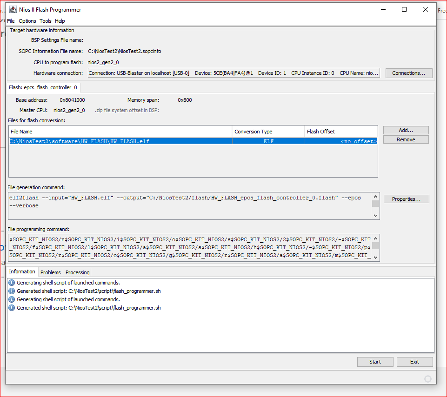Maximize the Nios II Flash Programmer window
Image resolution: width=447 pixels, height=397 pixels.
tap(404, 9)
